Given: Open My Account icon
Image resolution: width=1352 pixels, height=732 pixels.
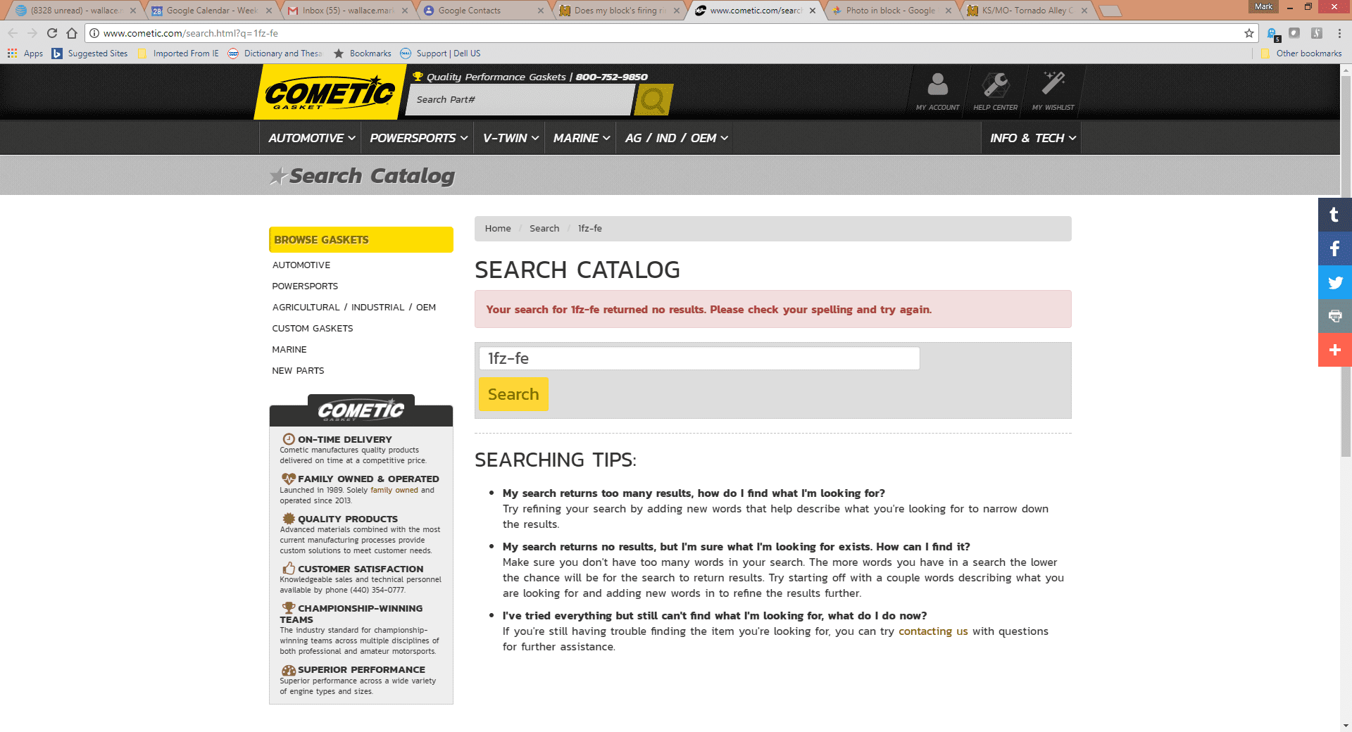Looking at the screenshot, I should click(937, 91).
